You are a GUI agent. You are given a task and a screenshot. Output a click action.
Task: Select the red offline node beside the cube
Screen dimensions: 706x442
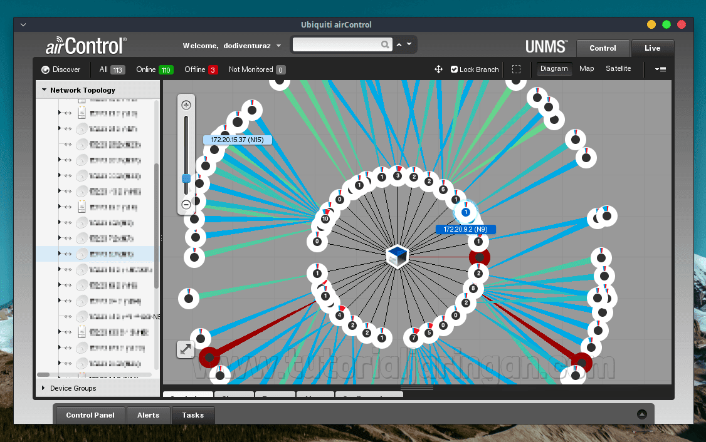pos(480,257)
